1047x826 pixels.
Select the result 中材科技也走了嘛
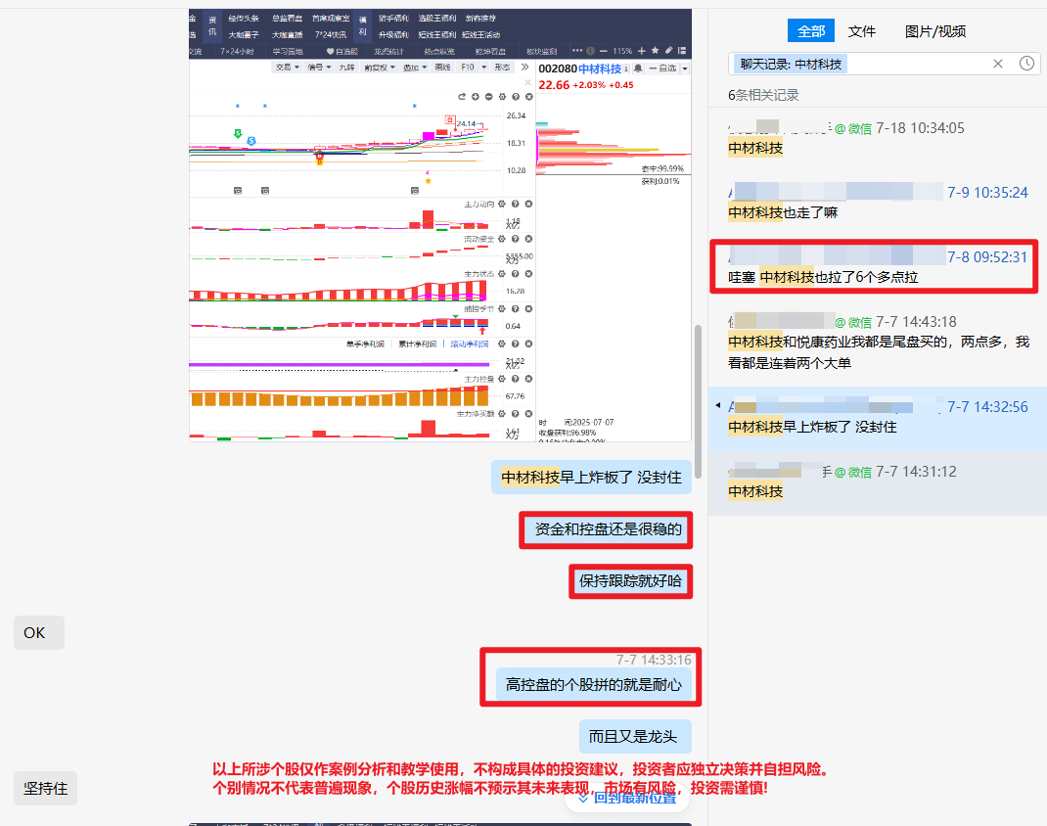[878, 203]
